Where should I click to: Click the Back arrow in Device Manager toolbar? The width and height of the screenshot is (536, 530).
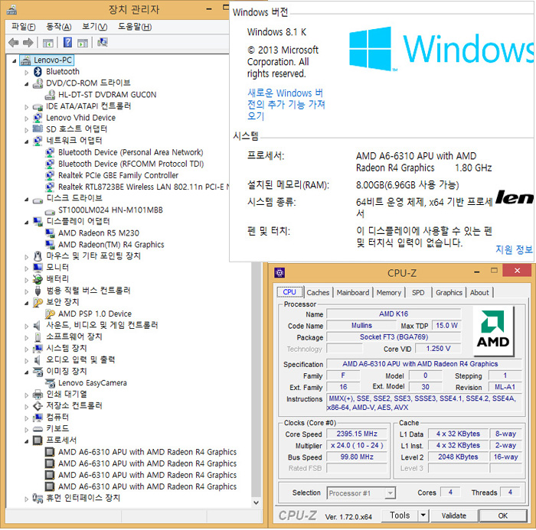[14, 43]
